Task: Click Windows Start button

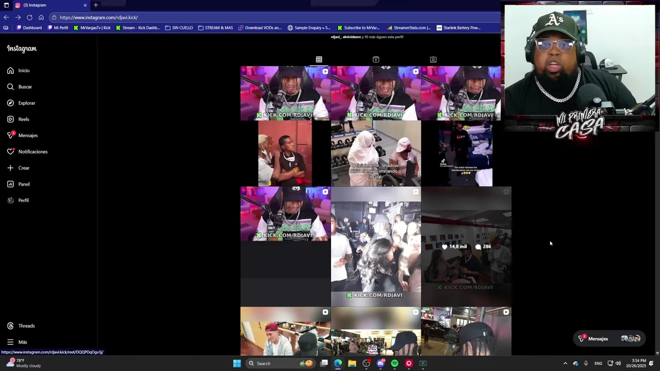Action: click(237, 363)
